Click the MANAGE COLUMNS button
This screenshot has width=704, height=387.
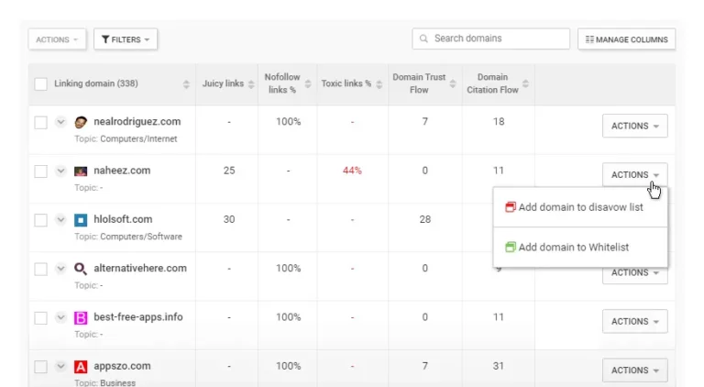(x=626, y=39)
